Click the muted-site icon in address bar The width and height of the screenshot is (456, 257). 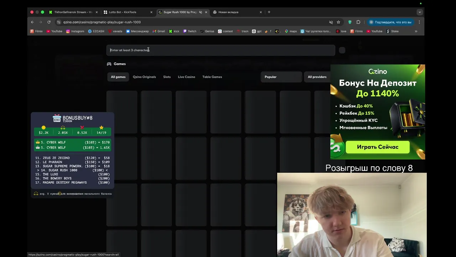coord(331,22)
